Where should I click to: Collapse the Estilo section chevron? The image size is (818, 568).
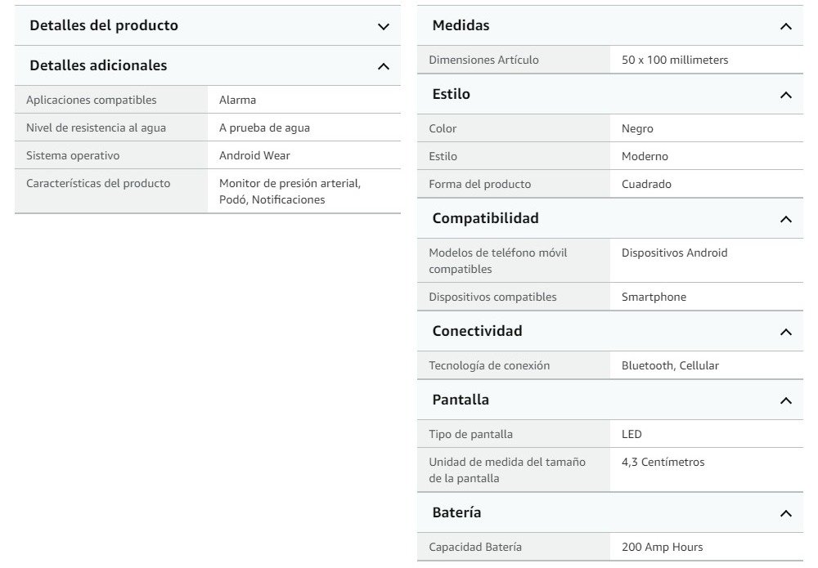click(x=786, y=95)
